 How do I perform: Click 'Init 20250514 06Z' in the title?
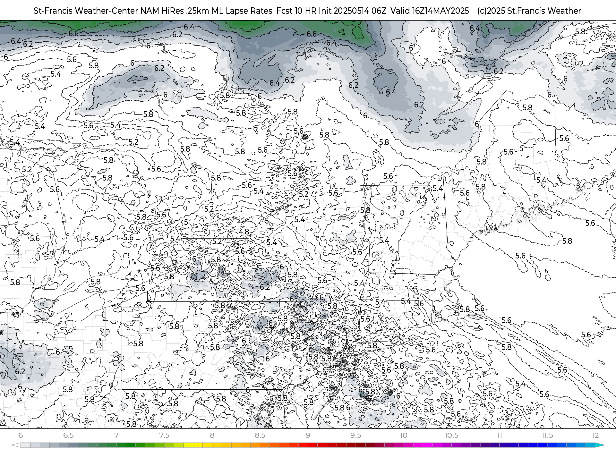tap(353, 11)
